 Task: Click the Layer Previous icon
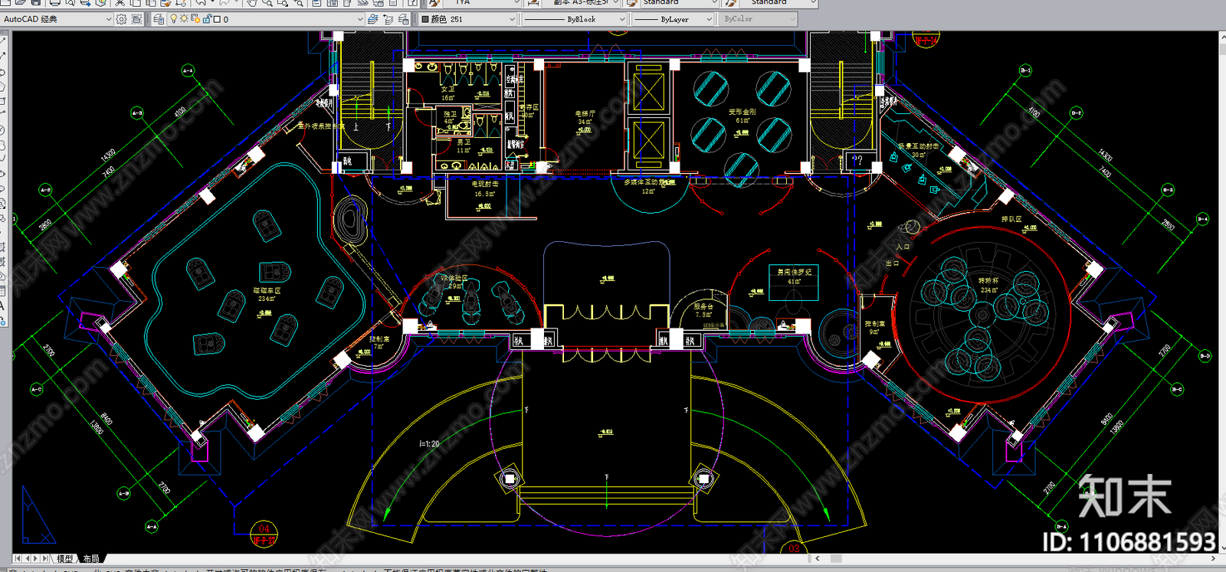pos(388,19)
